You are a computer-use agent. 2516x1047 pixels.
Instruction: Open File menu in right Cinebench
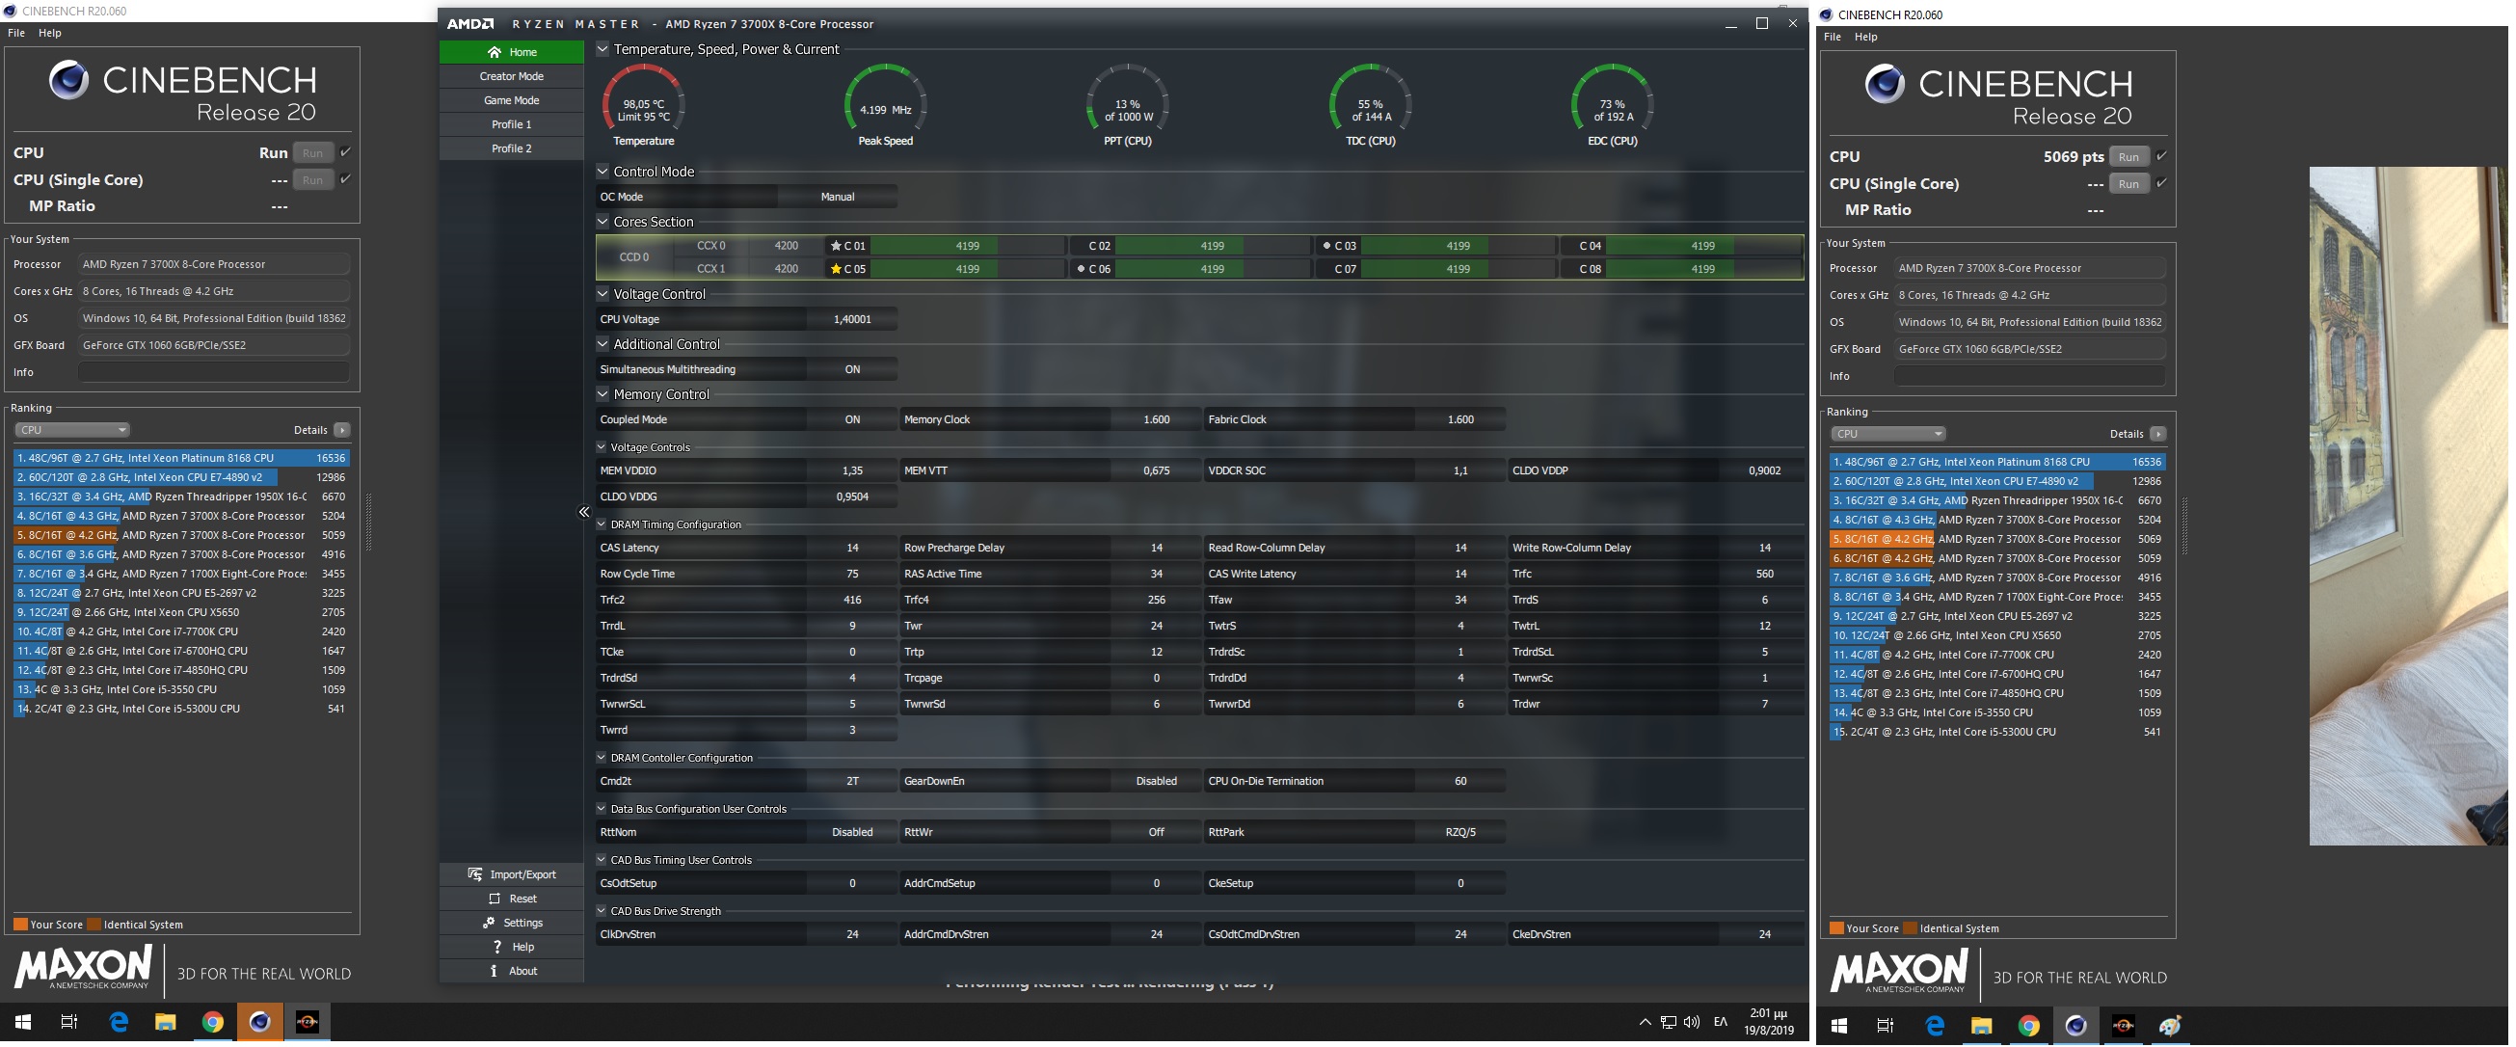point(1833,37)
